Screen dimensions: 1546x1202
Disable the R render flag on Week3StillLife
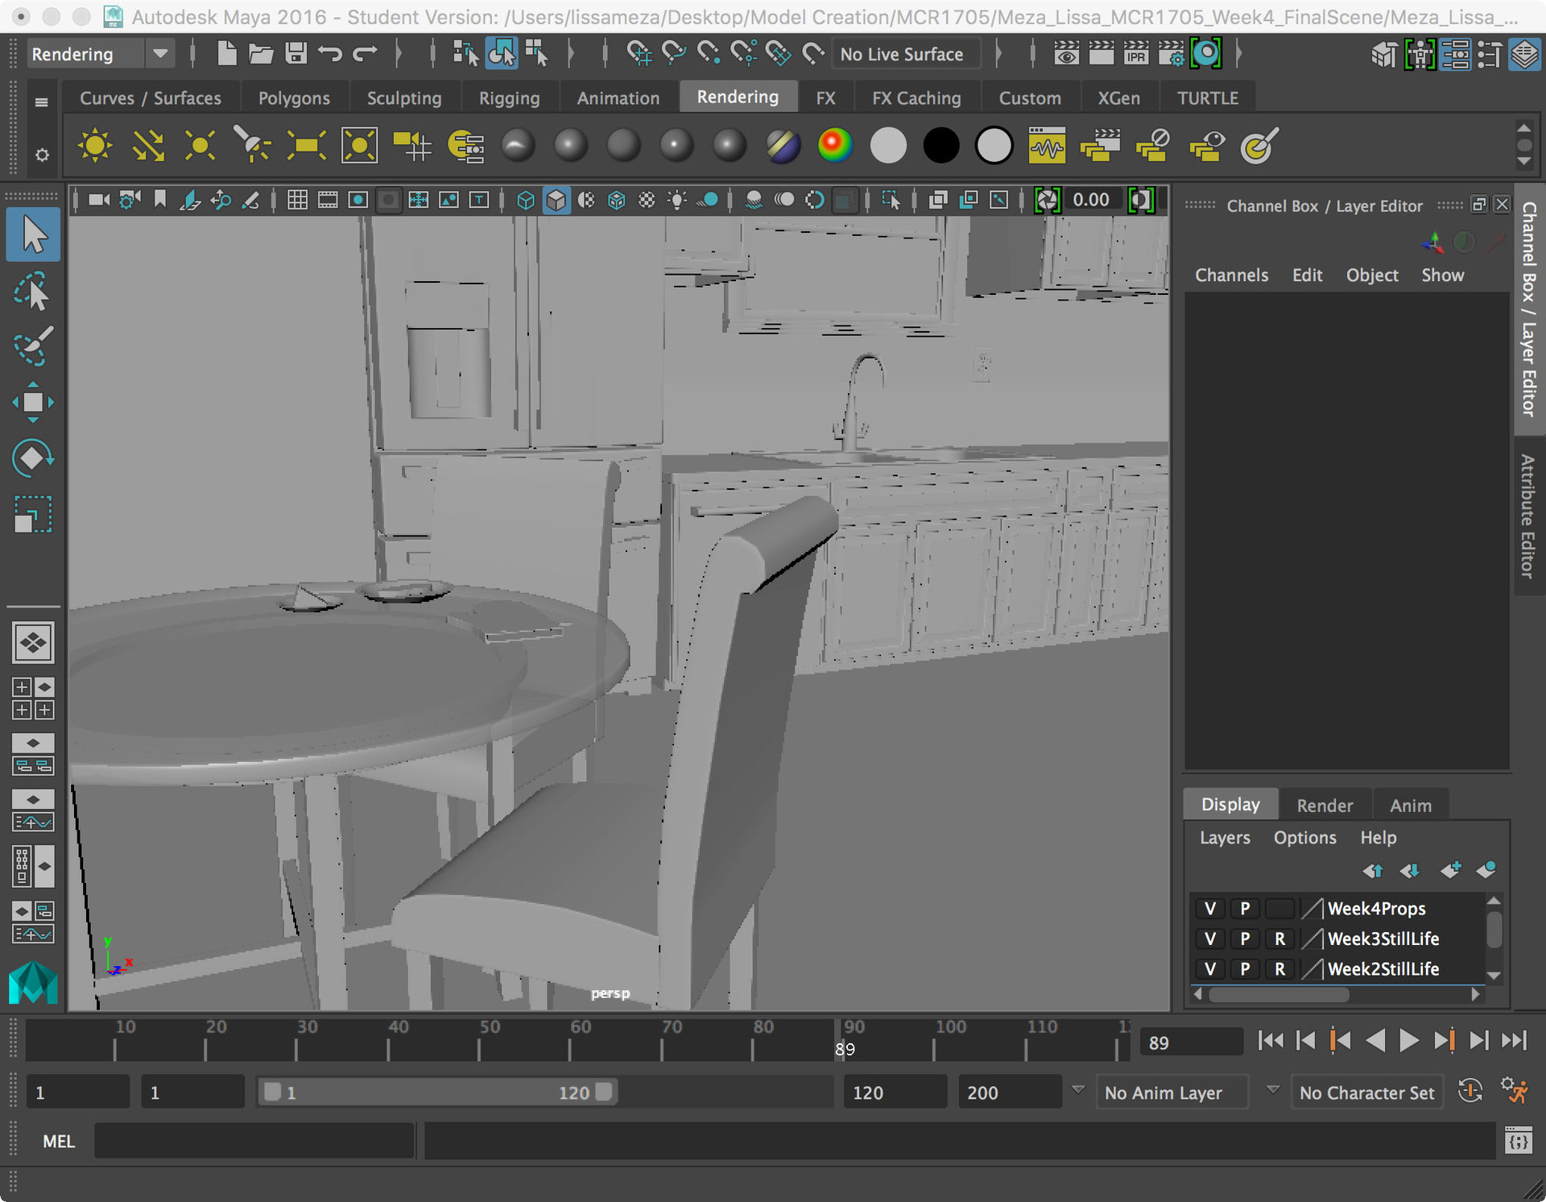click(1279, 939)
